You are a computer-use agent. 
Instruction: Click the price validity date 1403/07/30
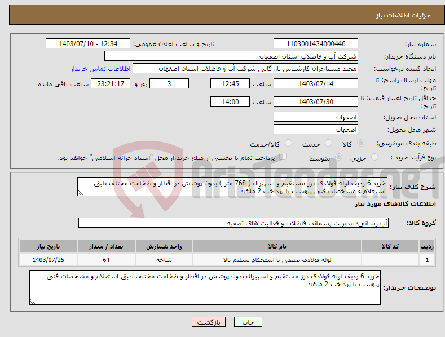coord(316,101)
